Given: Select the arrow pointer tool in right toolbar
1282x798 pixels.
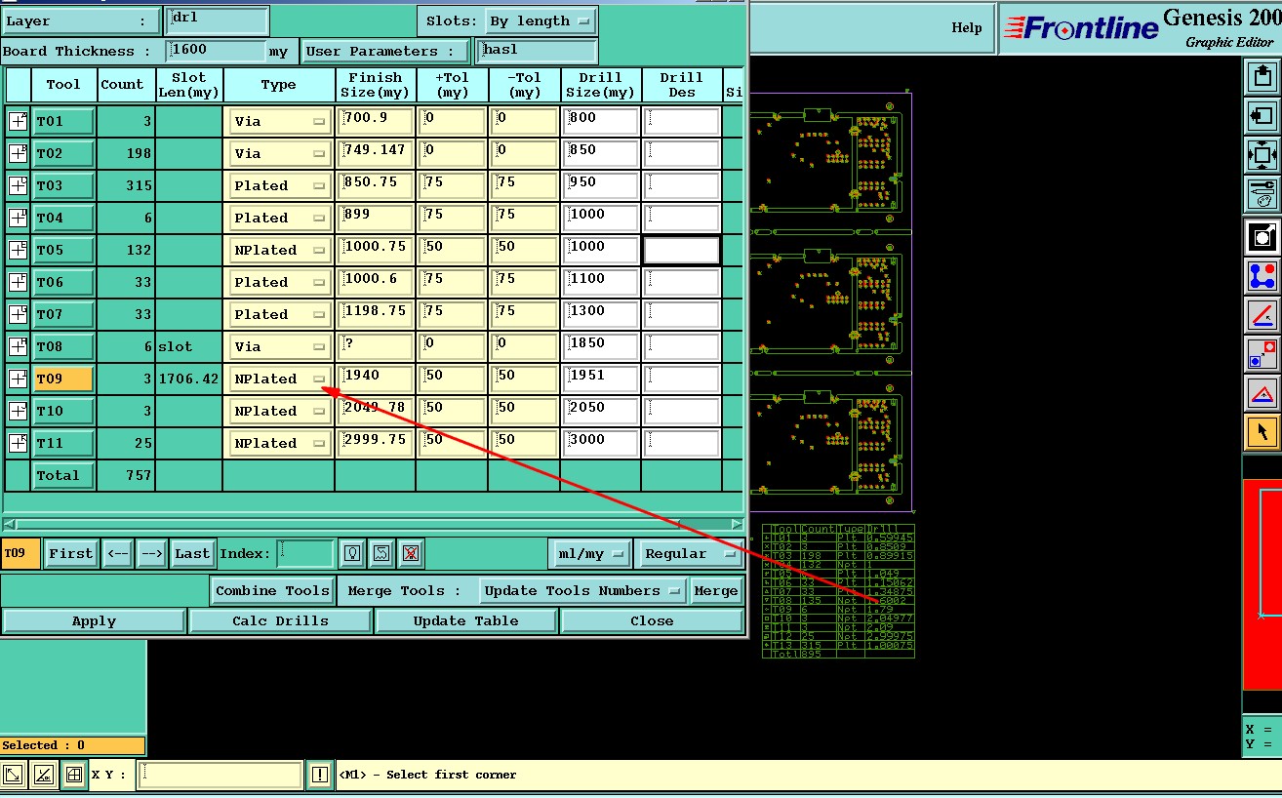Looking at the screenshot, I should tap(1262, 432).
